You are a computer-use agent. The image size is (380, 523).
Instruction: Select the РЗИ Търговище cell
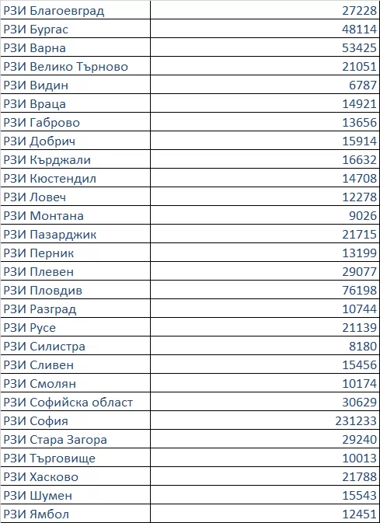click(x=75, y=458)
